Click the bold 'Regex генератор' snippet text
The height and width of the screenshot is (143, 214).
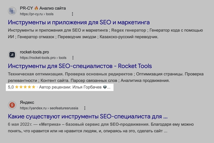tap(129, 30)
